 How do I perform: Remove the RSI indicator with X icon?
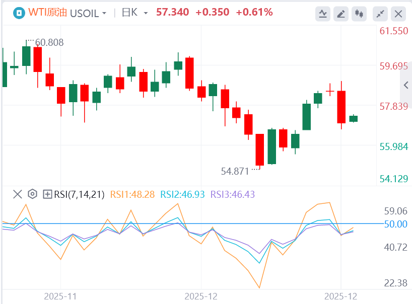17,194
